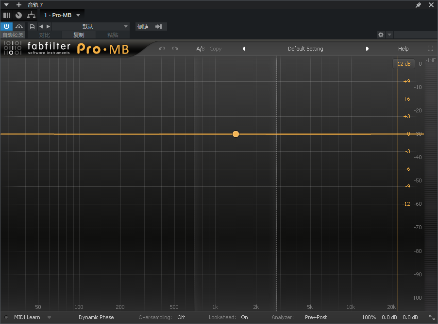Screen dimensions: 438x324
Task: Click the 侧链 sidechain button
Action: (x=143, y=27)
